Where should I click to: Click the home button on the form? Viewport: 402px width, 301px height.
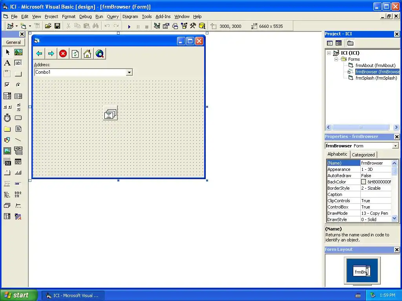tap(87, 53)
